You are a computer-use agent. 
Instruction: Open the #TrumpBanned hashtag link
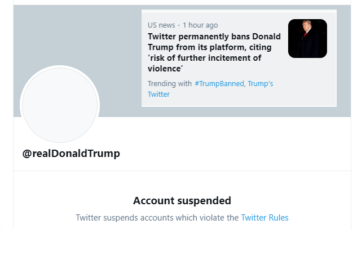(x=219, y=84)
